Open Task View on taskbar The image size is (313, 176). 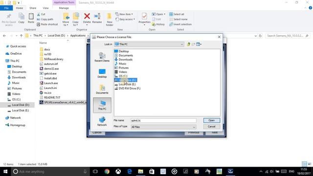pyautogui.click(x=95, y=172)
